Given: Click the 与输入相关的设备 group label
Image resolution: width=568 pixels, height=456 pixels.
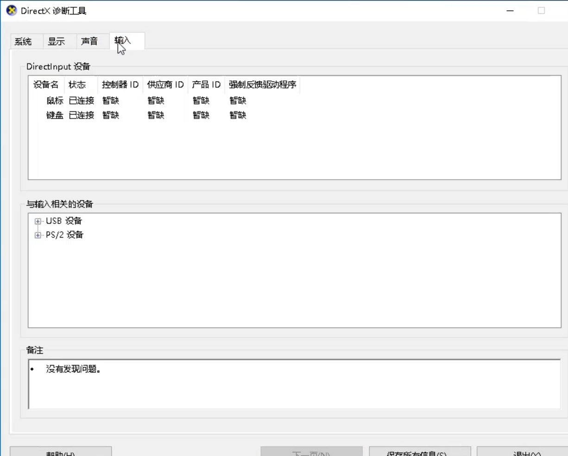Looking at the screenshot, I should [60, 204].
